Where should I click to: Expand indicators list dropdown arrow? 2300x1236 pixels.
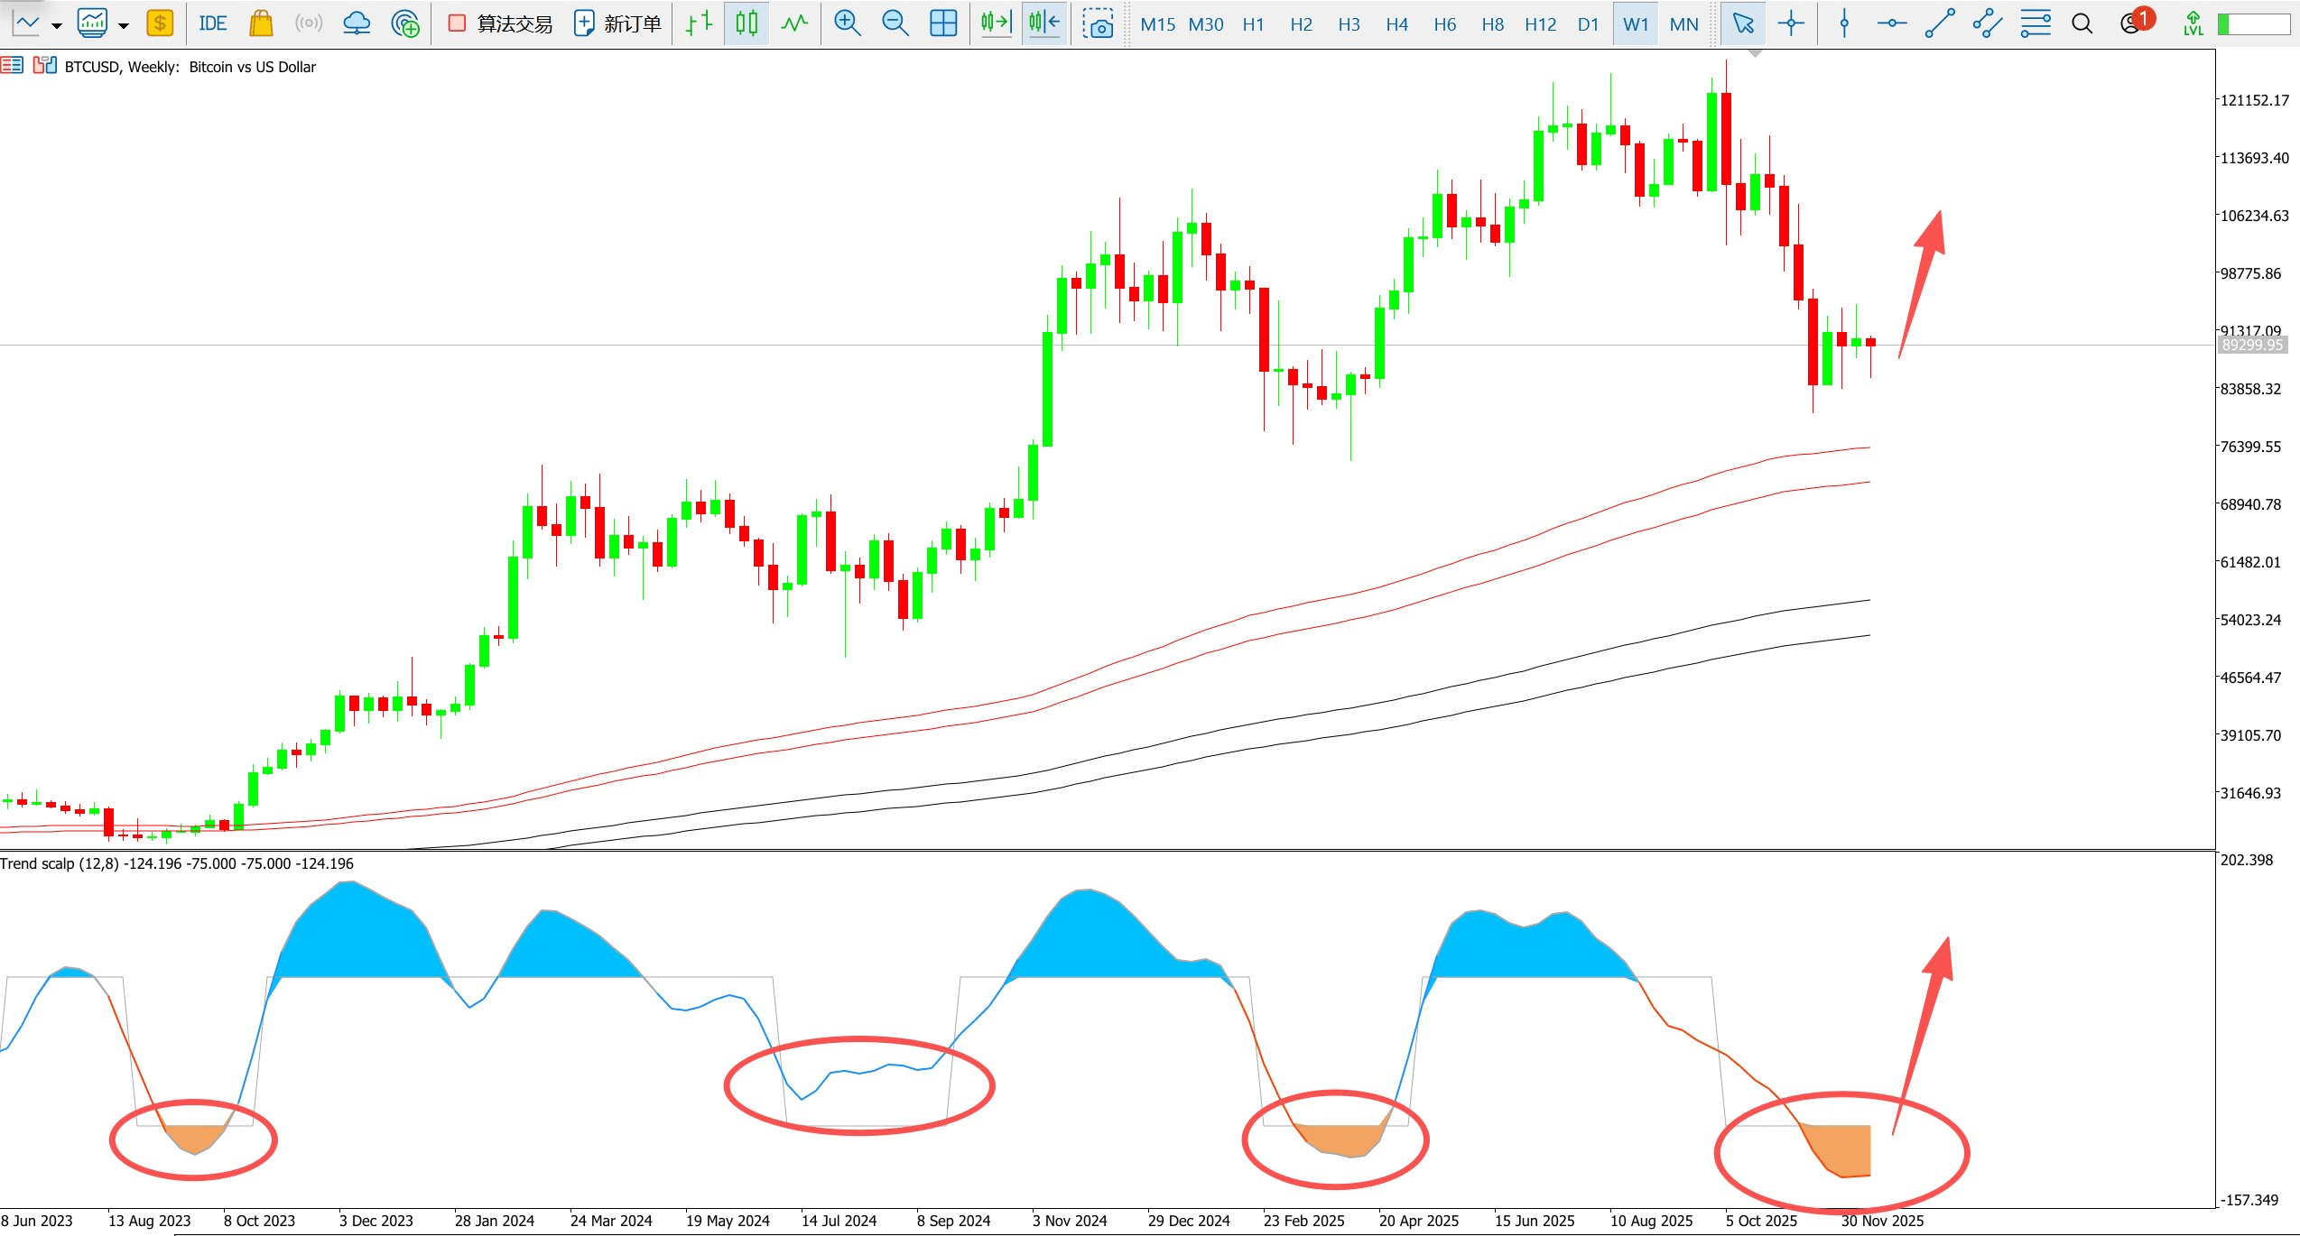124,25
